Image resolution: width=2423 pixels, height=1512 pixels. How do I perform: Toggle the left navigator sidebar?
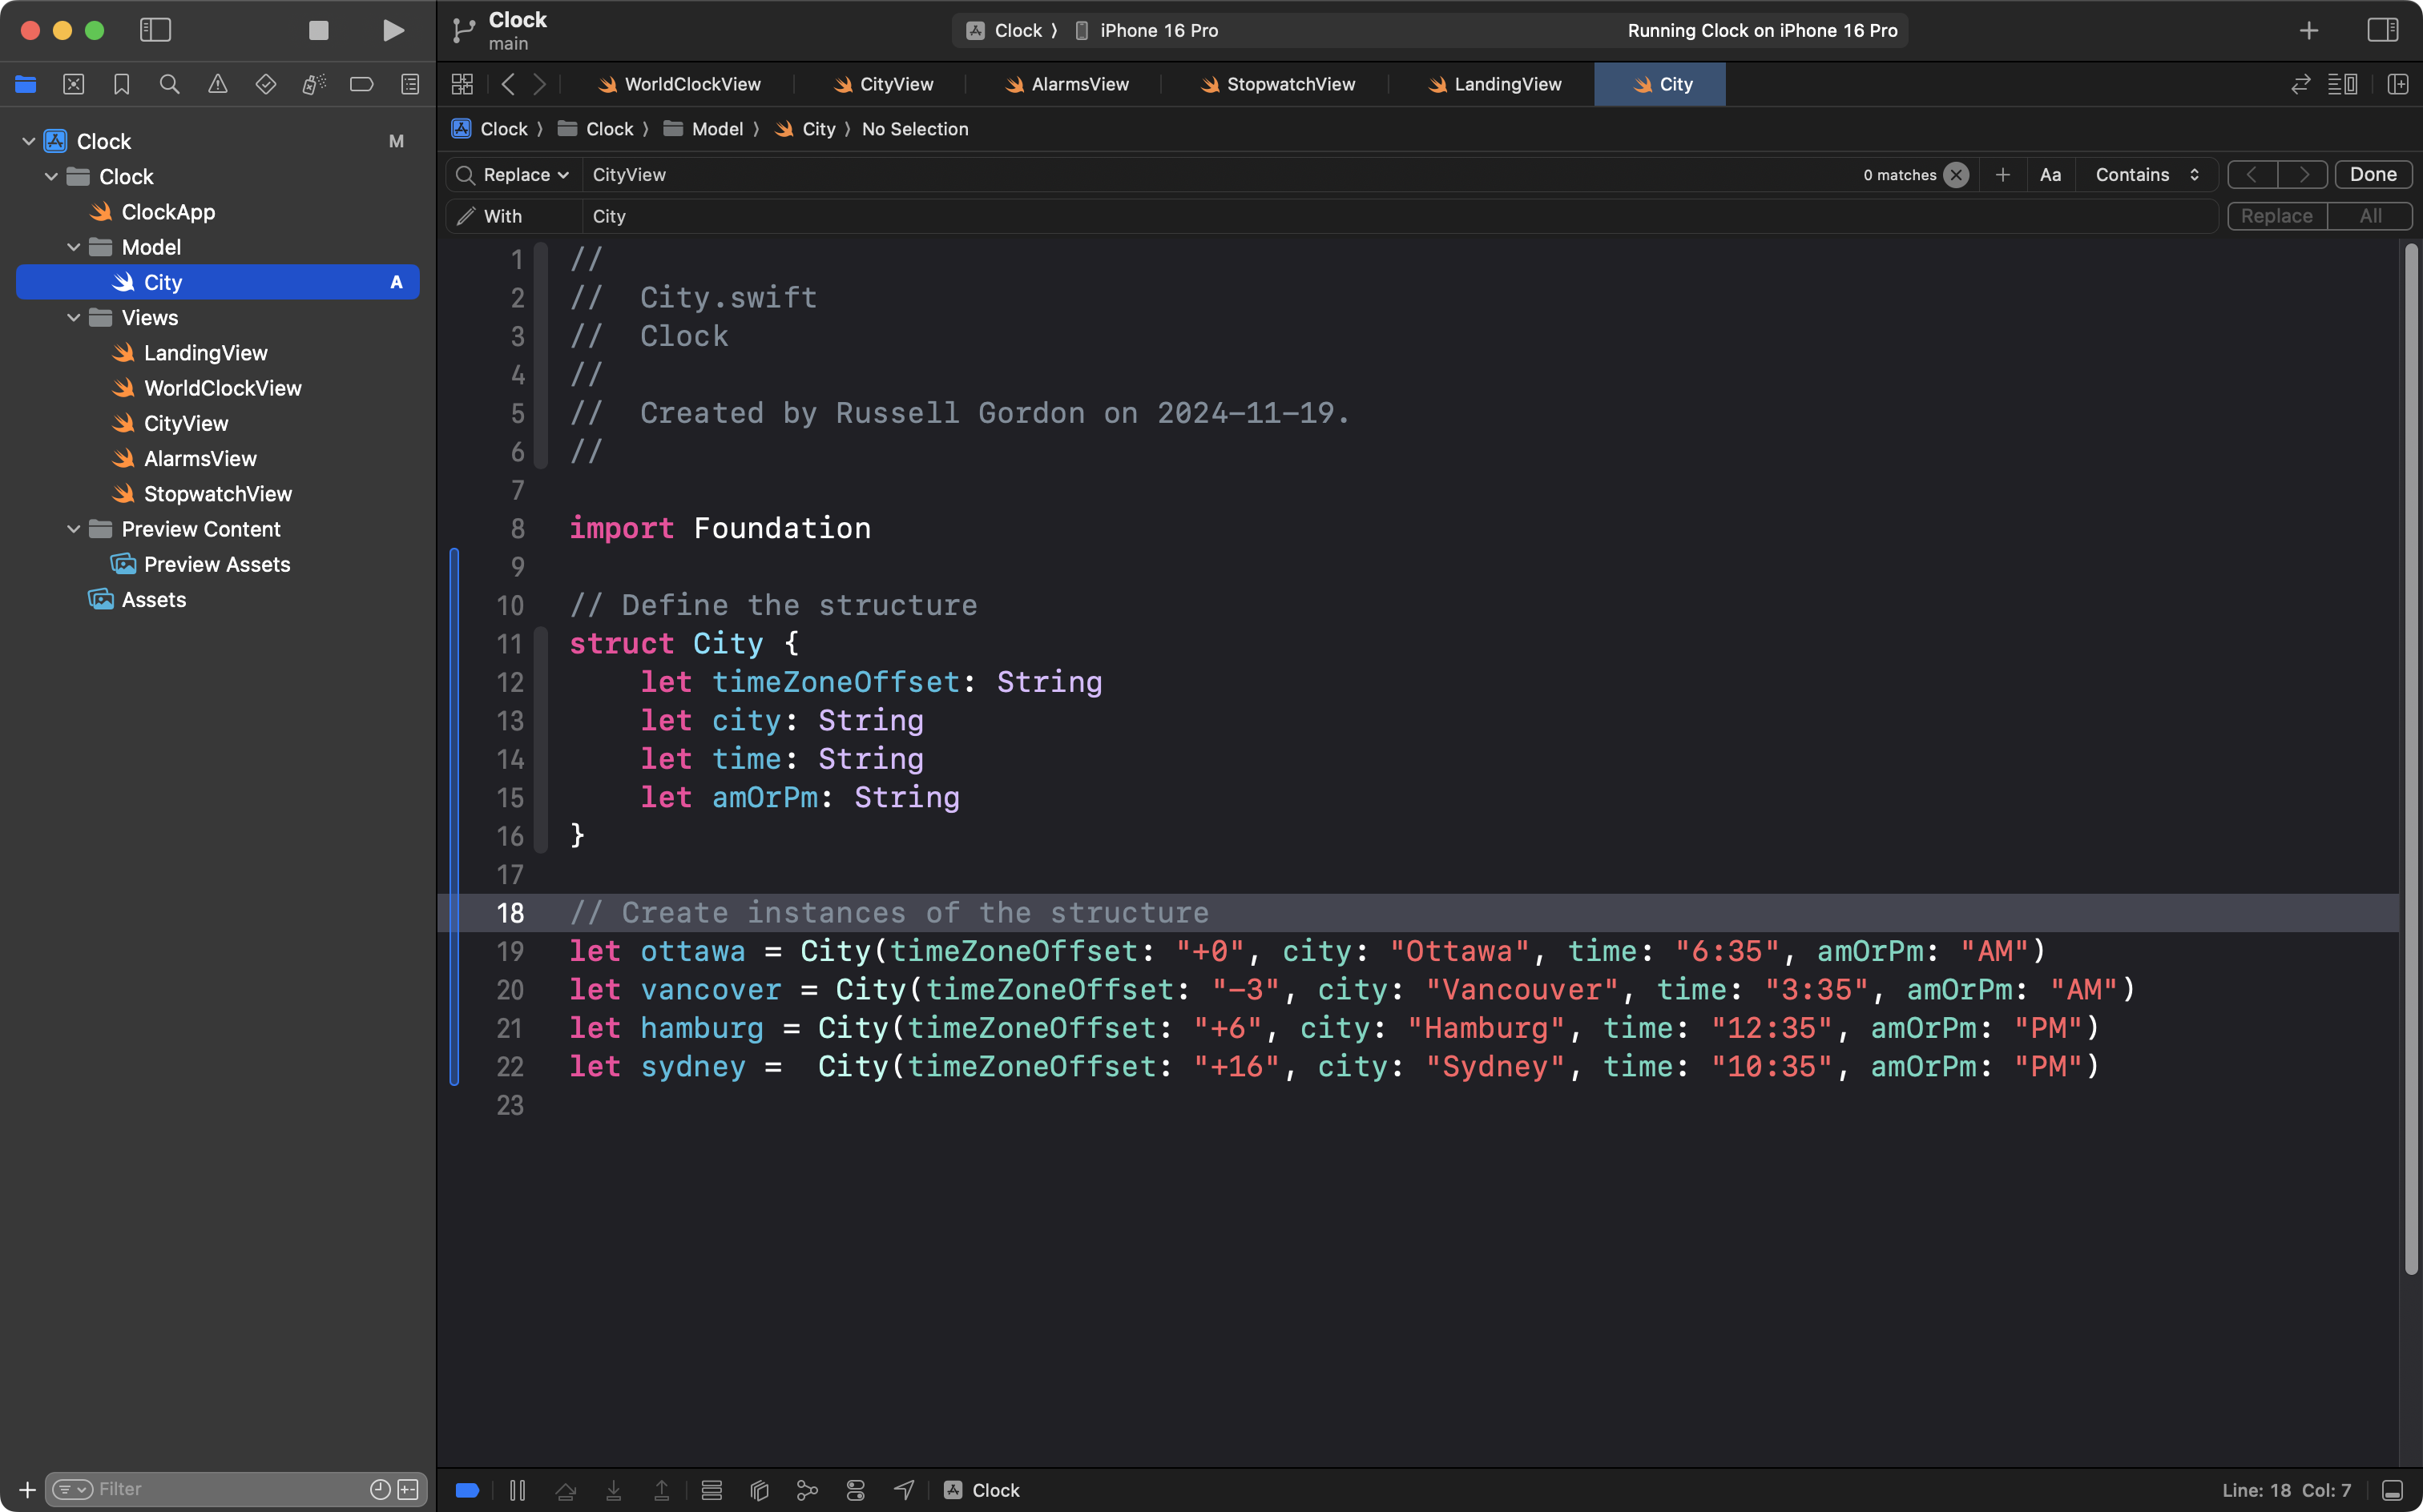click(x=155, y=30)
